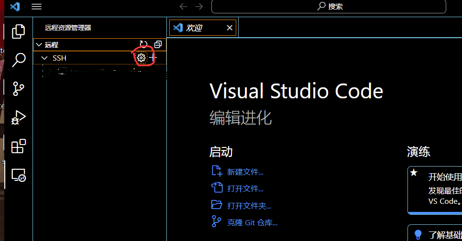Go back with the left arrow
This screenshot has height=241, width=462.
tap(183, 7)
